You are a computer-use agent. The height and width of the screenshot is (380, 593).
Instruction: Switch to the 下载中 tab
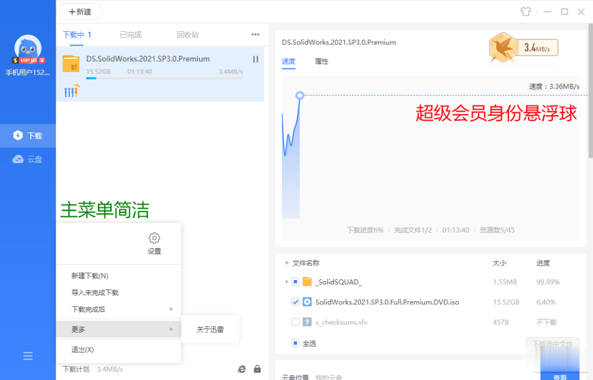click(77, 35)
